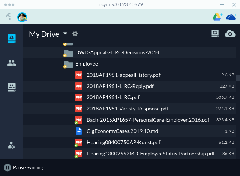This screenshot has height=176, width=240.
Task: Click the 323.4 KB size value
Action: (x=225, y=120)
